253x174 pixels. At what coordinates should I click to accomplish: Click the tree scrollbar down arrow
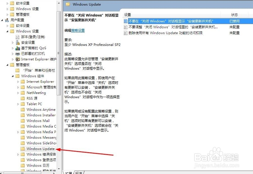click(59, 169)
